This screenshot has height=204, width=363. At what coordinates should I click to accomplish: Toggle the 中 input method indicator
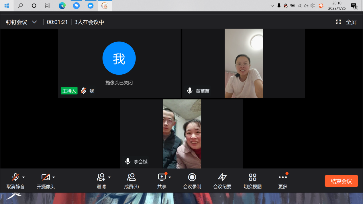click(313, 6)
